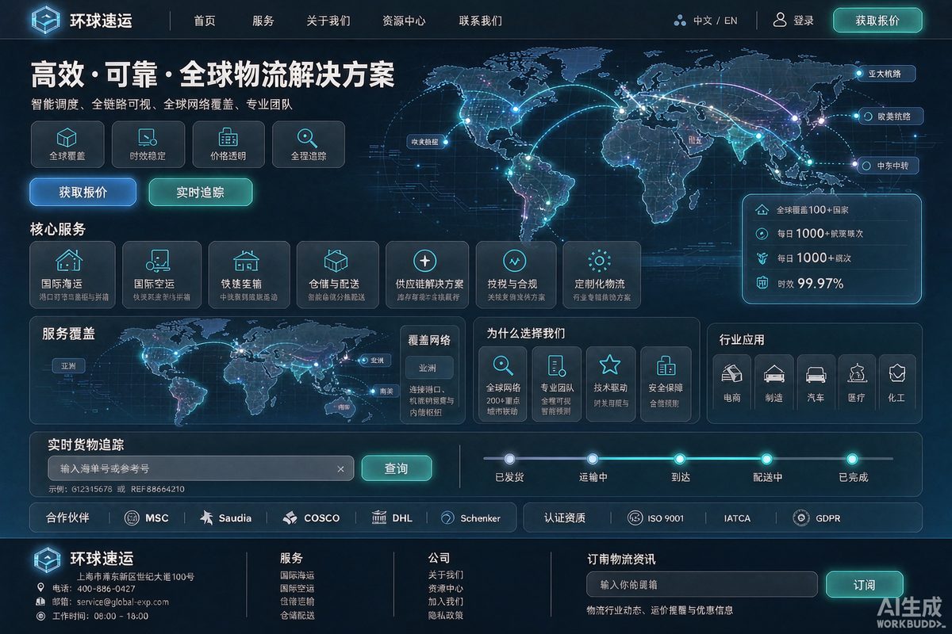Select the 中东中转 map route label

click(x=890, y=166)
